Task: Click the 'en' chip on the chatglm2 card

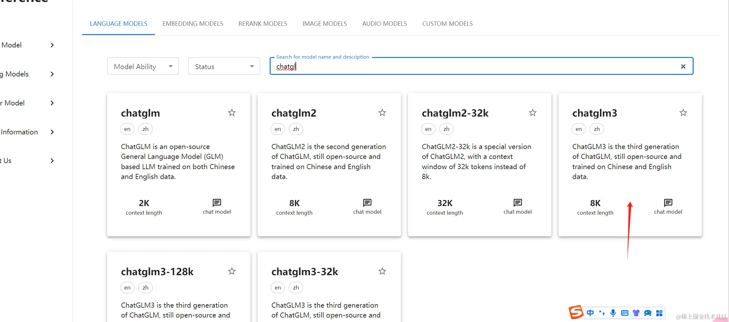Action: pos(278,129)
